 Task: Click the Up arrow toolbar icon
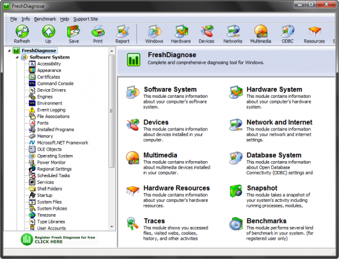(48, 31)
